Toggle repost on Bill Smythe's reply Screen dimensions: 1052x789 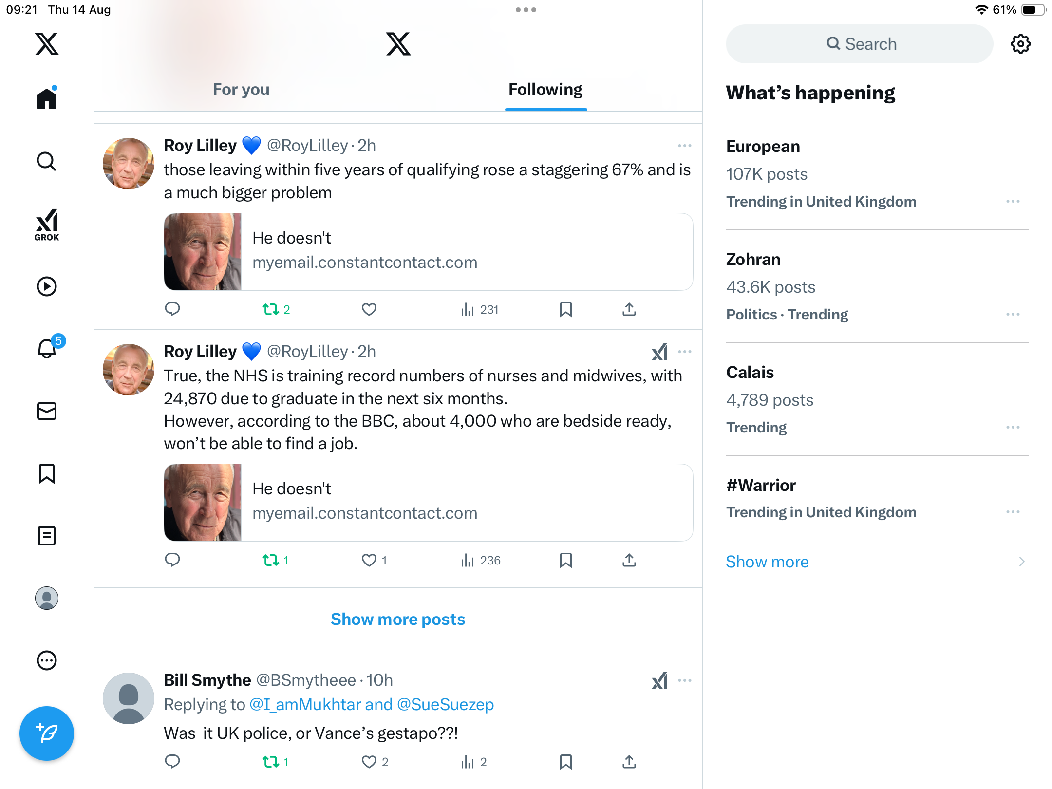pos(271,762)
